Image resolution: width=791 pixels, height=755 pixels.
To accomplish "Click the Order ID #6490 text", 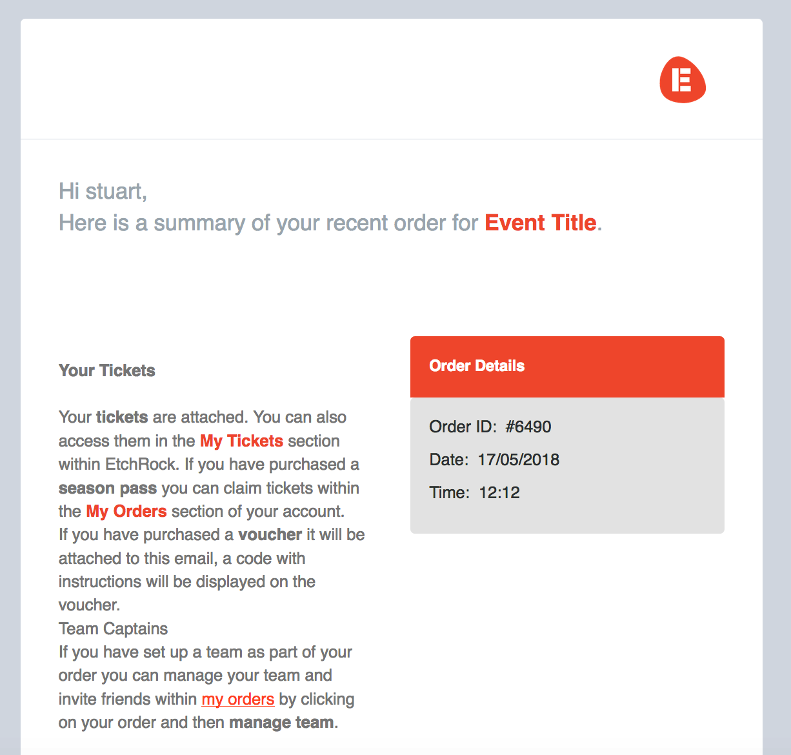I will click(x=490, y=427).
